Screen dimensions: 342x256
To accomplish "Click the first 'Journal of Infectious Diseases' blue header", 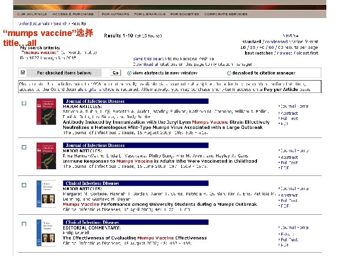I will (x=136, y=101).
